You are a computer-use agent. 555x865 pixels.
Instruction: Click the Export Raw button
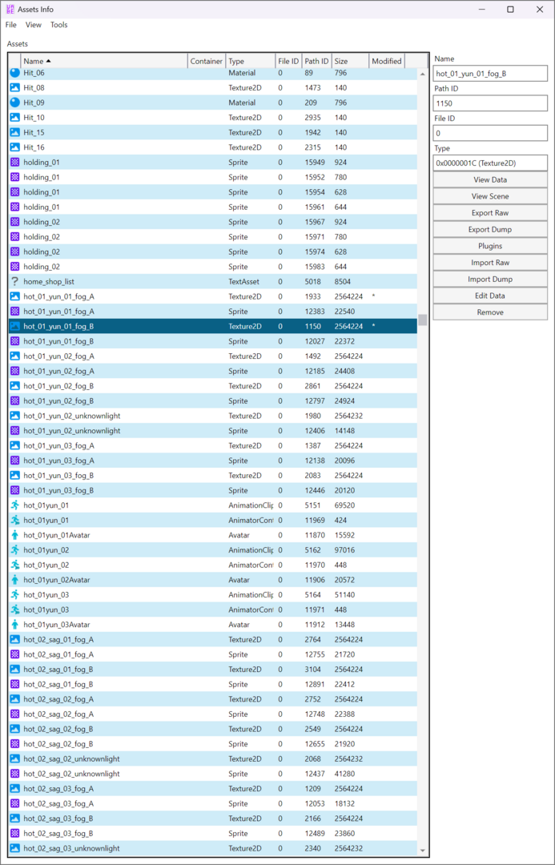[490, 213]
